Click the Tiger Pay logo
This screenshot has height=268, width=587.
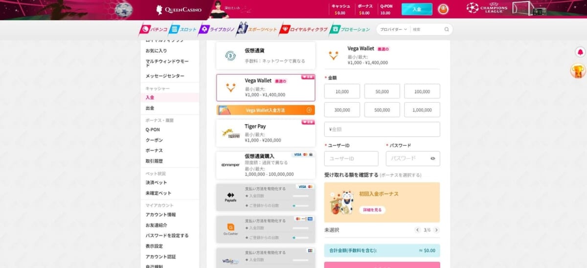click(230, 133)
